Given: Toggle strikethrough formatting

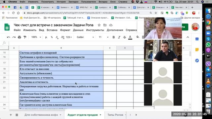Looking at the screenshot, I should click(125, 37).
